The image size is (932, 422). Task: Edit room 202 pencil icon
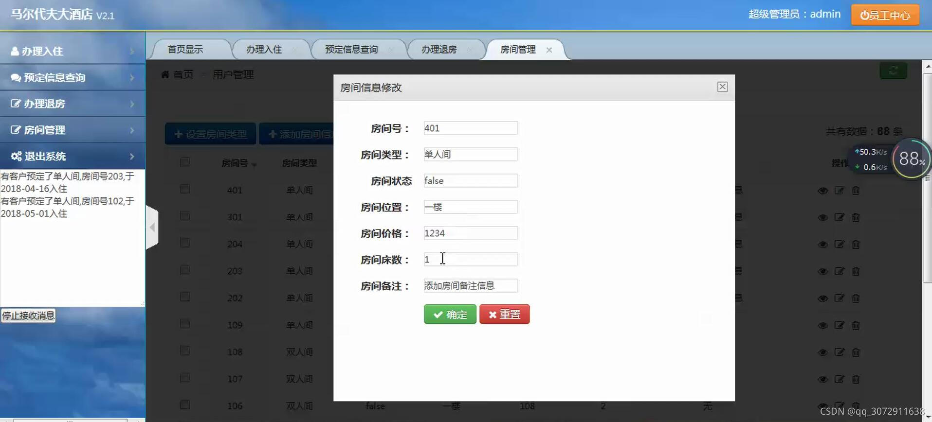(x=839, y=299)
